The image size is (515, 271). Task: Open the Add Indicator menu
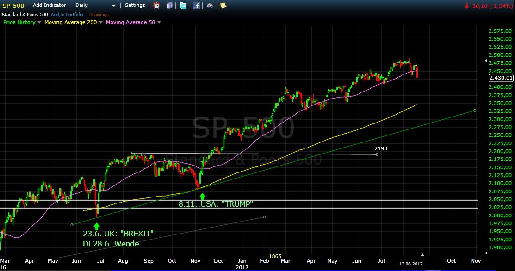tap(49, 6)
